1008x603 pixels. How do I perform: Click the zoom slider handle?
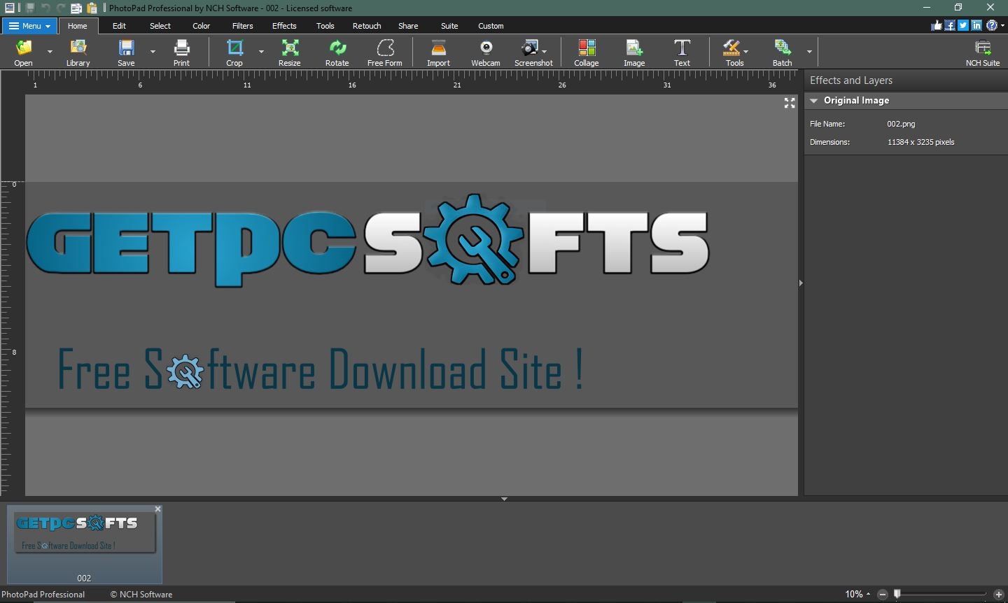[x=897, y=594]
